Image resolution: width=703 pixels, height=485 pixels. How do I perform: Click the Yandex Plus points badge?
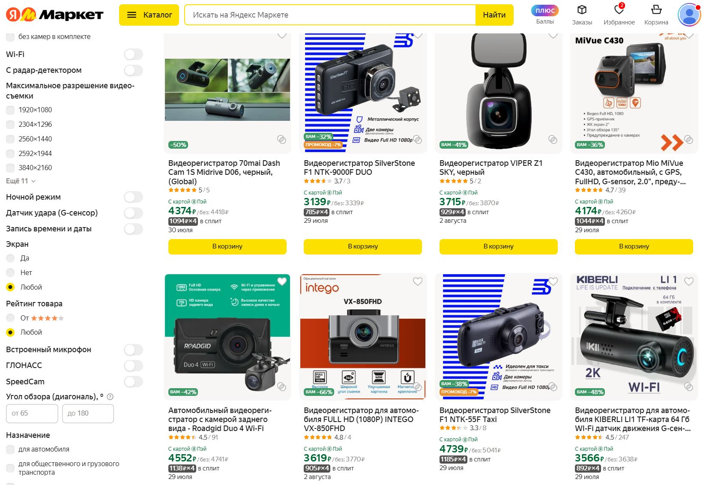click(x=545, y=11)
